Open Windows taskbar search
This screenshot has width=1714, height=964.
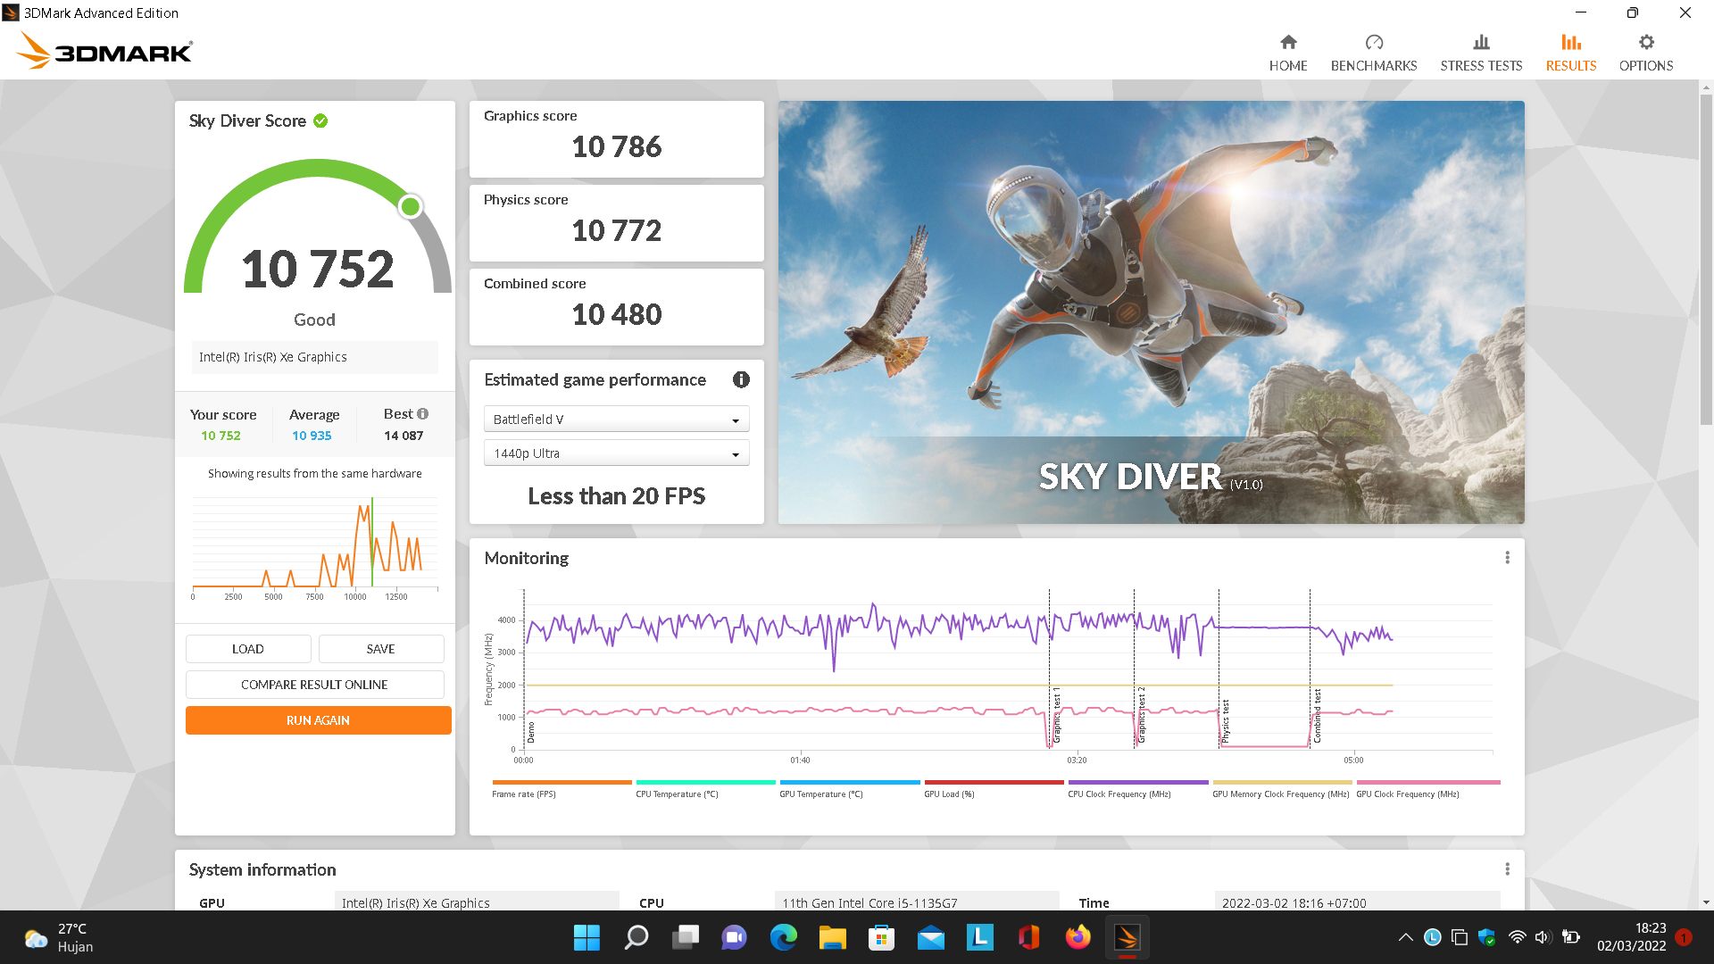[636, 937]
